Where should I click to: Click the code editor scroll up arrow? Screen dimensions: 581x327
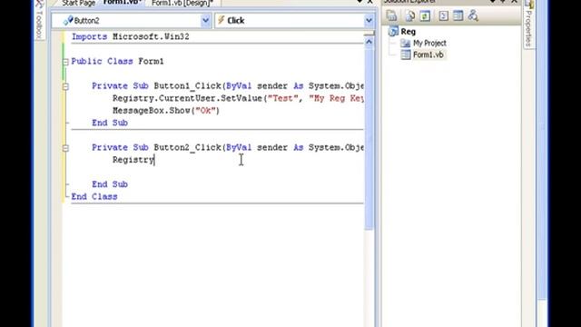(369, 42)
